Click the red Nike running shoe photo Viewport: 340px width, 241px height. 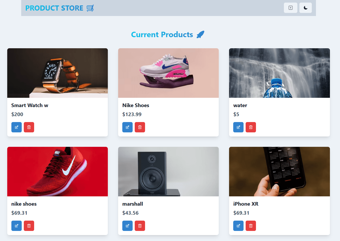[x=57, y=171]
